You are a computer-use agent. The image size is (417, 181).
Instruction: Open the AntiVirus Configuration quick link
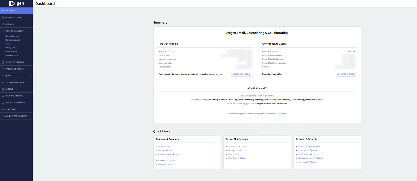pyautogui.click(x=308, y=150)
